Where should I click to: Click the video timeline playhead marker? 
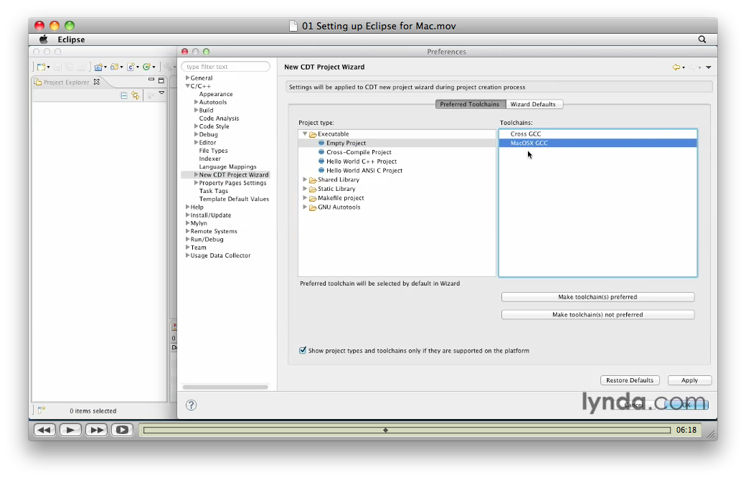(385, 430)
